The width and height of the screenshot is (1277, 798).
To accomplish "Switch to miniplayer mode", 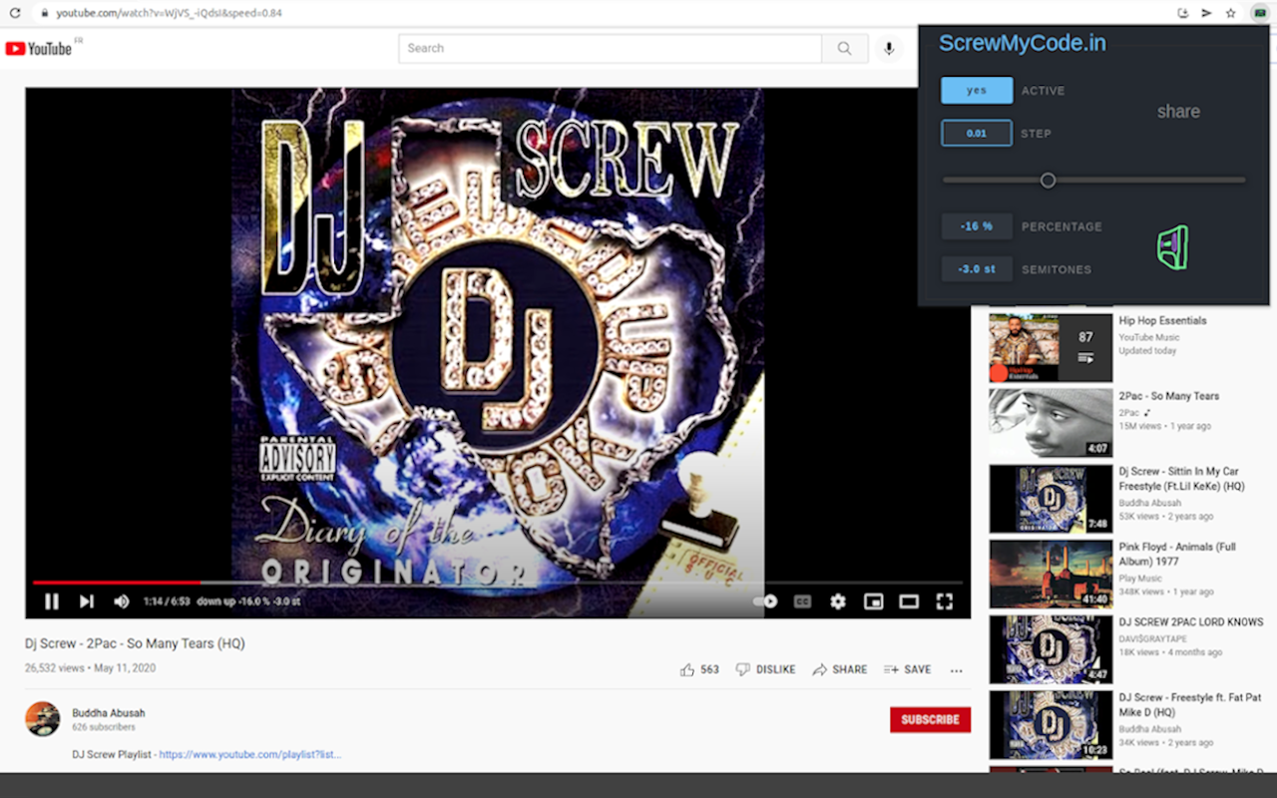I will [873, 601].
